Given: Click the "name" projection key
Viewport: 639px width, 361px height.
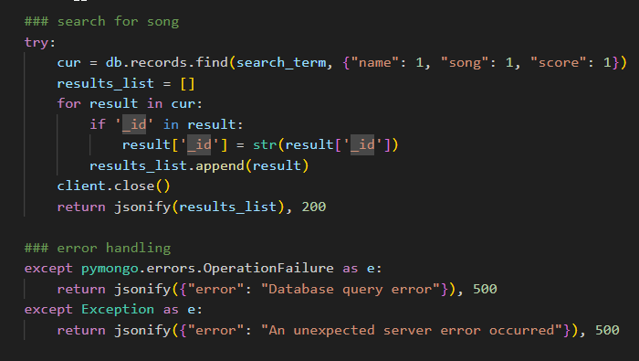Looking at the screenshot, I should (374, 62).
